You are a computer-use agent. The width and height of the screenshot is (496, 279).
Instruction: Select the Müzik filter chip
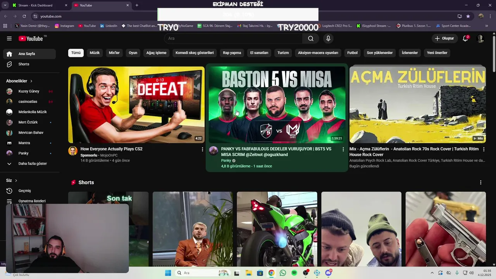click(x=95, y=53)
